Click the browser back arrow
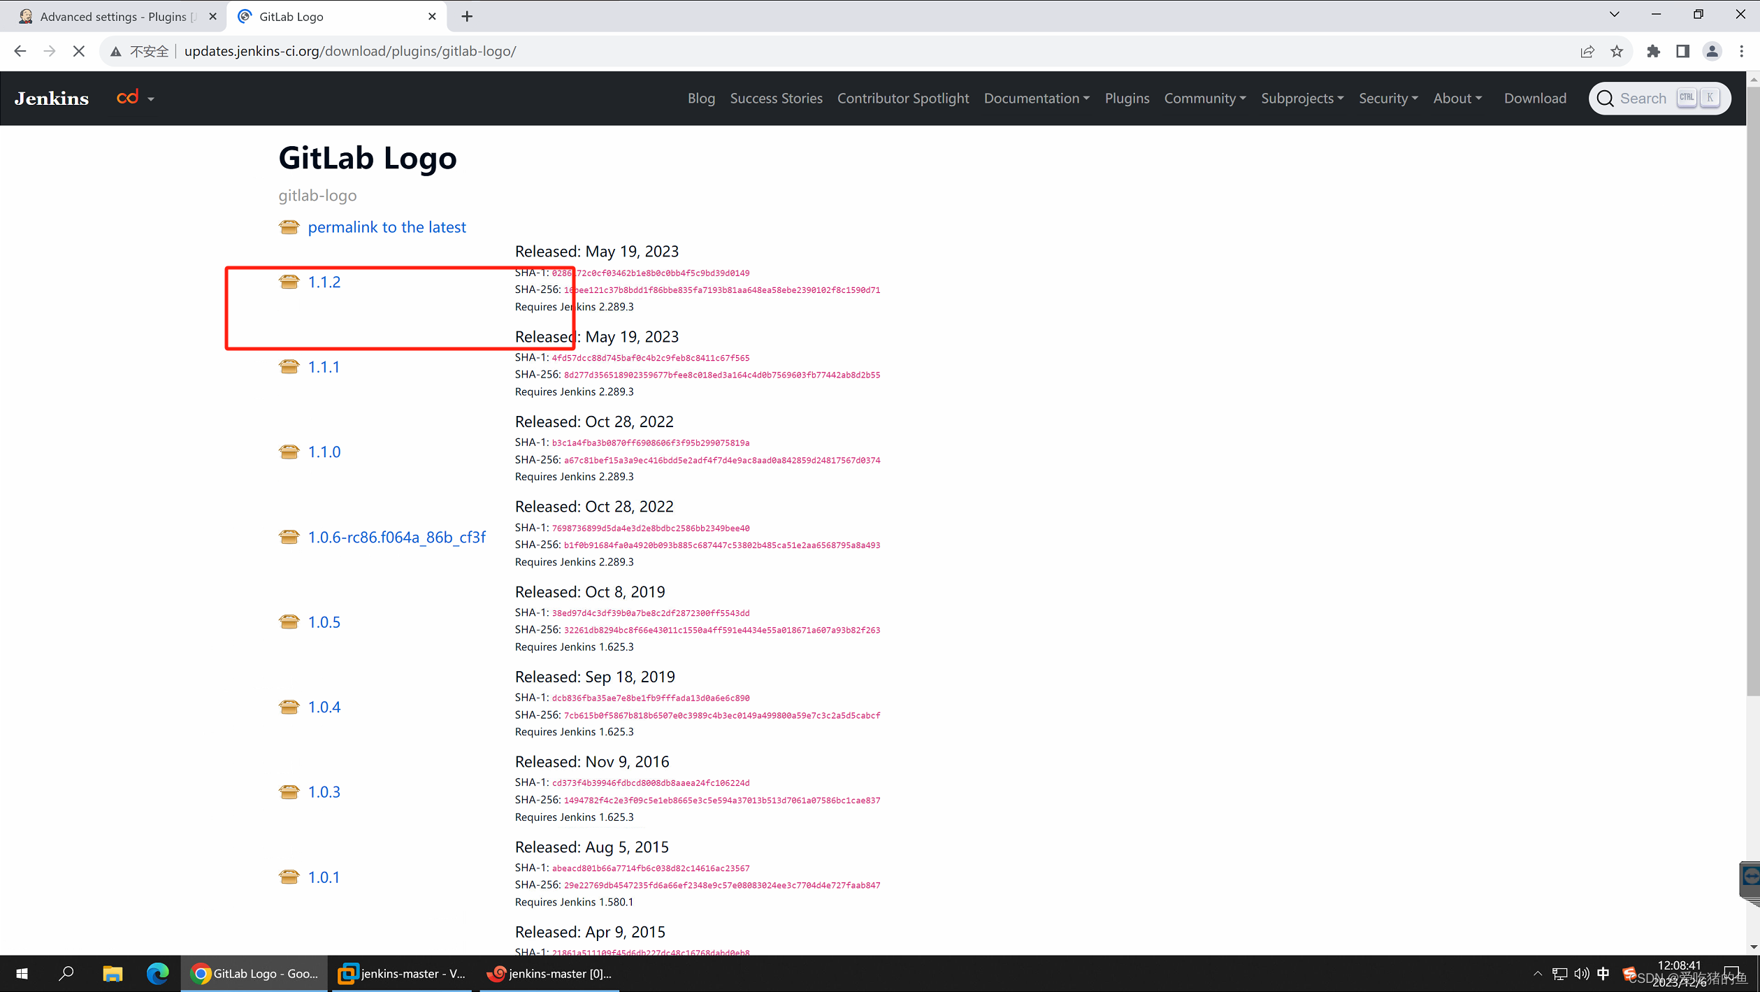Screen dimensions: 1760x992 click(20, 51)
